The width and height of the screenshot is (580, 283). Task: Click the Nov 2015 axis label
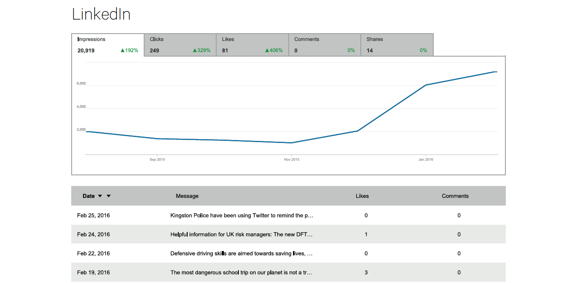pyautogui.click(x=292, y=160)
